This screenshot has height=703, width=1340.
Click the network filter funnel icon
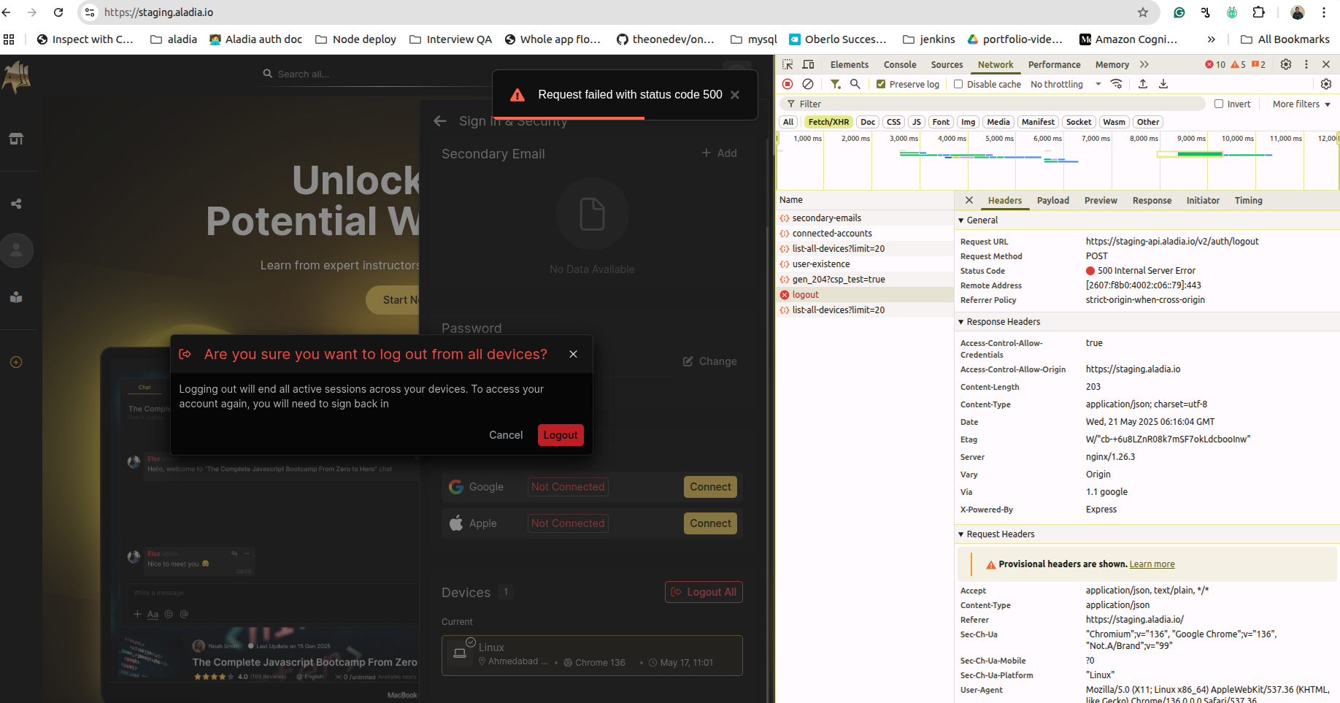click(x=836, y=84)
